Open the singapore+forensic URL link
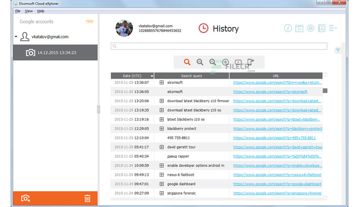 (x=277, y=193)
